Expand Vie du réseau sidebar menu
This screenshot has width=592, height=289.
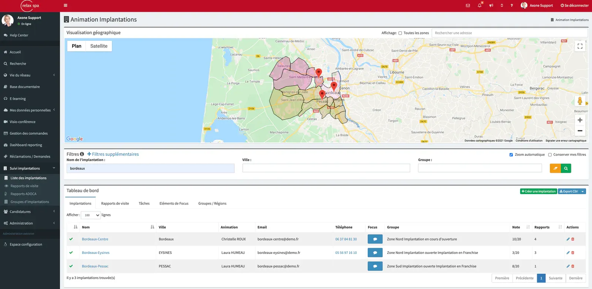[x=30, y=75]
